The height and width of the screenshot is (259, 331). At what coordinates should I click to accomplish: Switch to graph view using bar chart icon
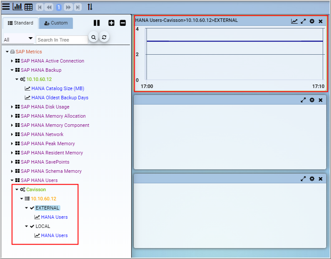click(x=17, y=7)
